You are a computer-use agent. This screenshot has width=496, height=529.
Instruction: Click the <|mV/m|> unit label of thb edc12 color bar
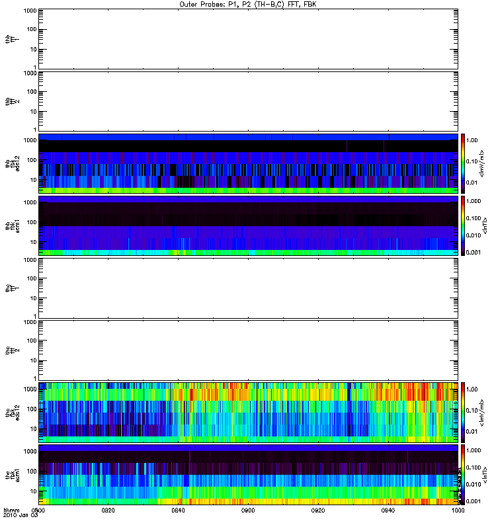pyautogui.click(x=482, y=163)
